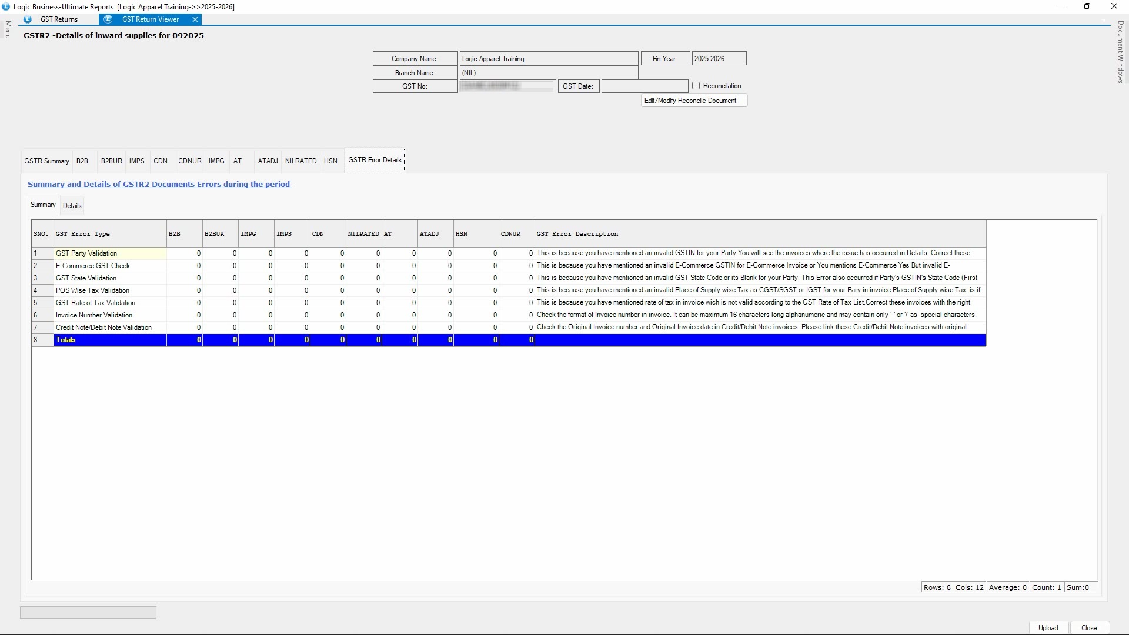Click Edit/Modify Reconcile Document button

693,101
